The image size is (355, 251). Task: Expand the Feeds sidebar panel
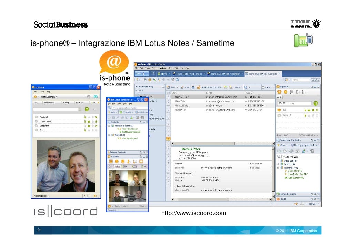(x=298, y=199)
